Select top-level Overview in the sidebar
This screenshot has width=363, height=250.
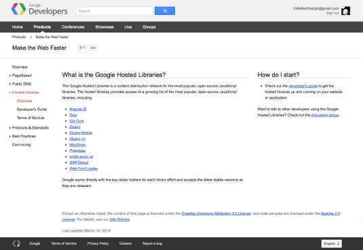[x=20, y=67]
